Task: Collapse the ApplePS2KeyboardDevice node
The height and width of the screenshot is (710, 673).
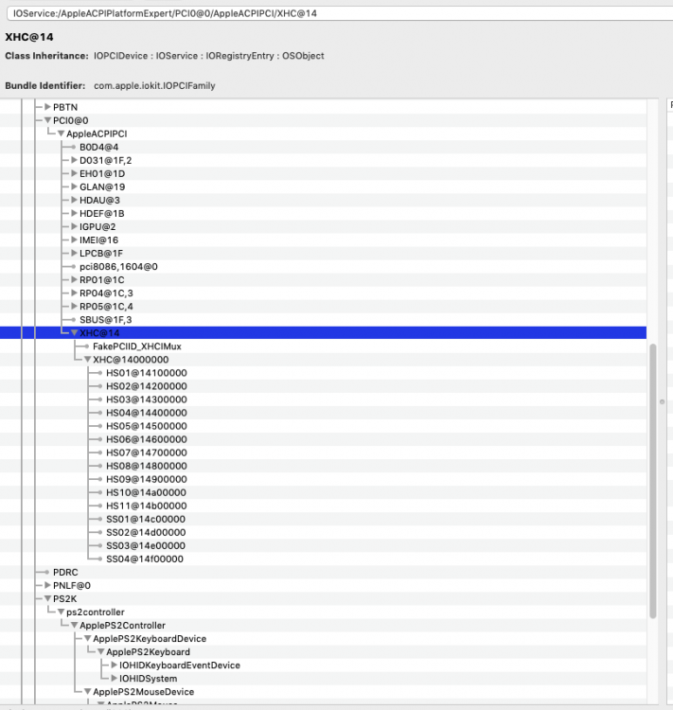Action: (x=87, y=638)
